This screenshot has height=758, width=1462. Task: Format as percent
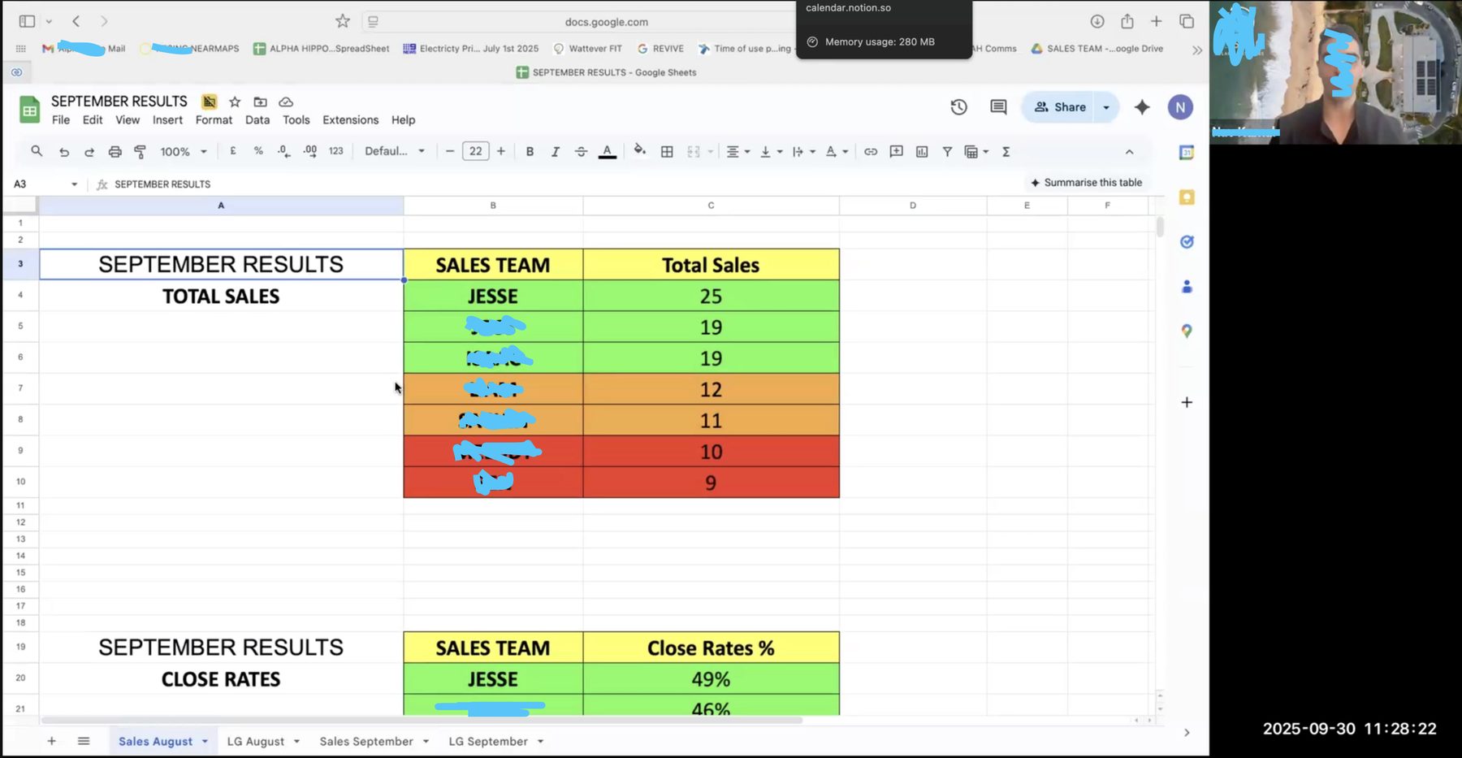pyautogui.click(x=258, y=151)
